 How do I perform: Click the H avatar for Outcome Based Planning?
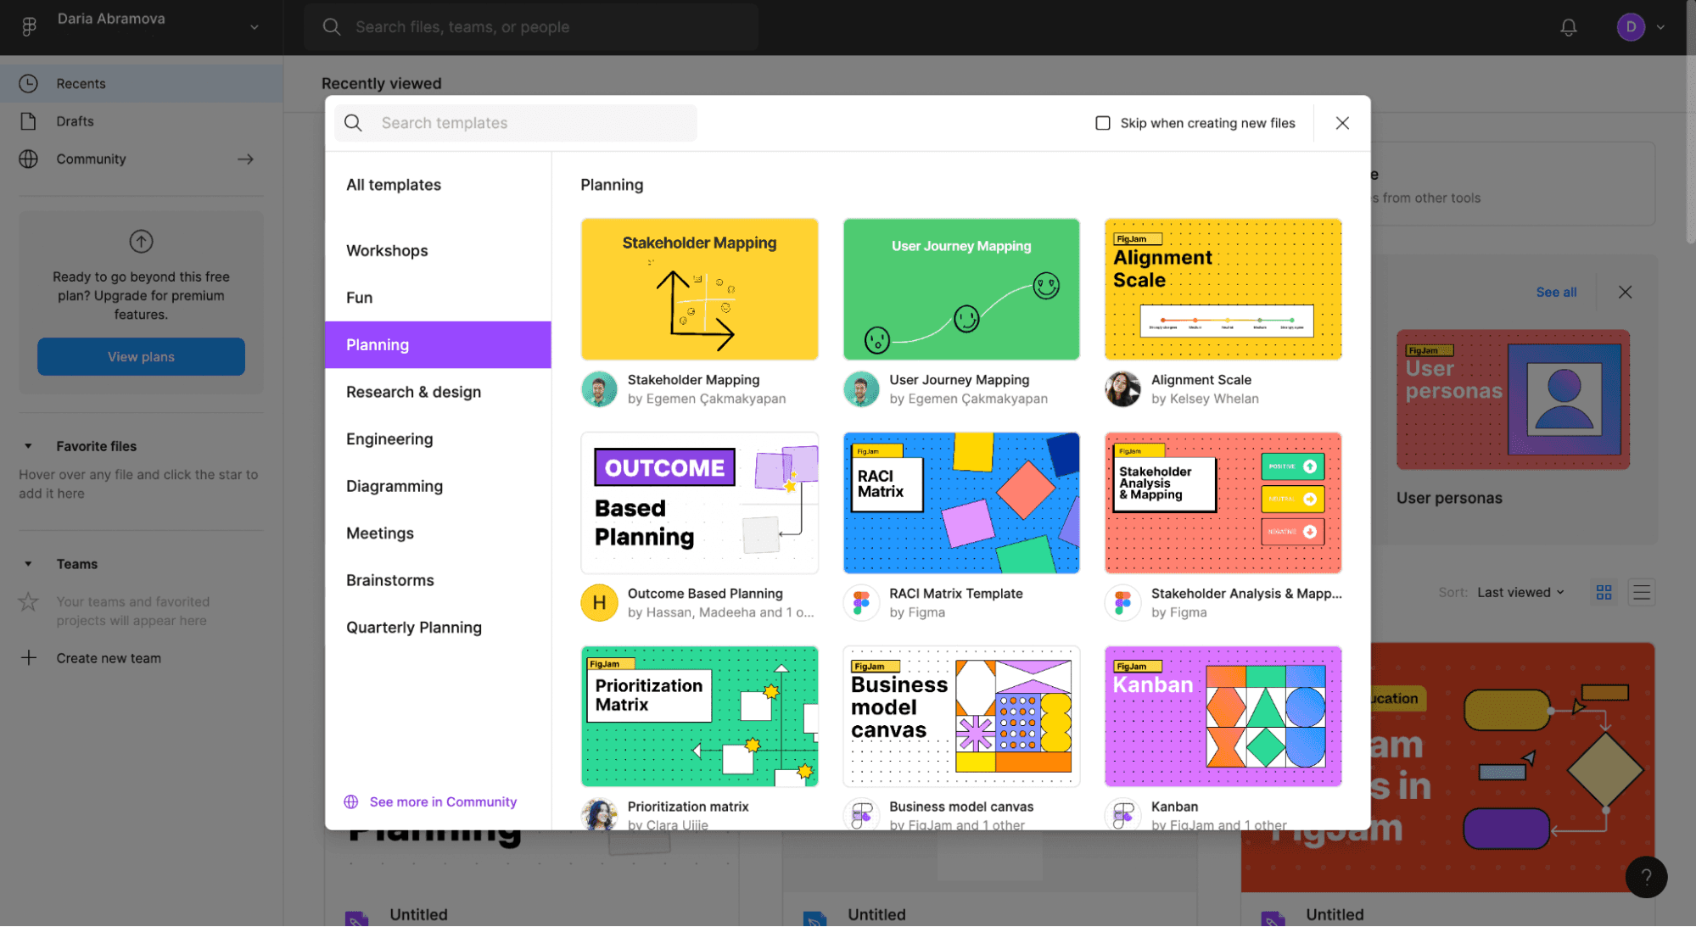599,603
